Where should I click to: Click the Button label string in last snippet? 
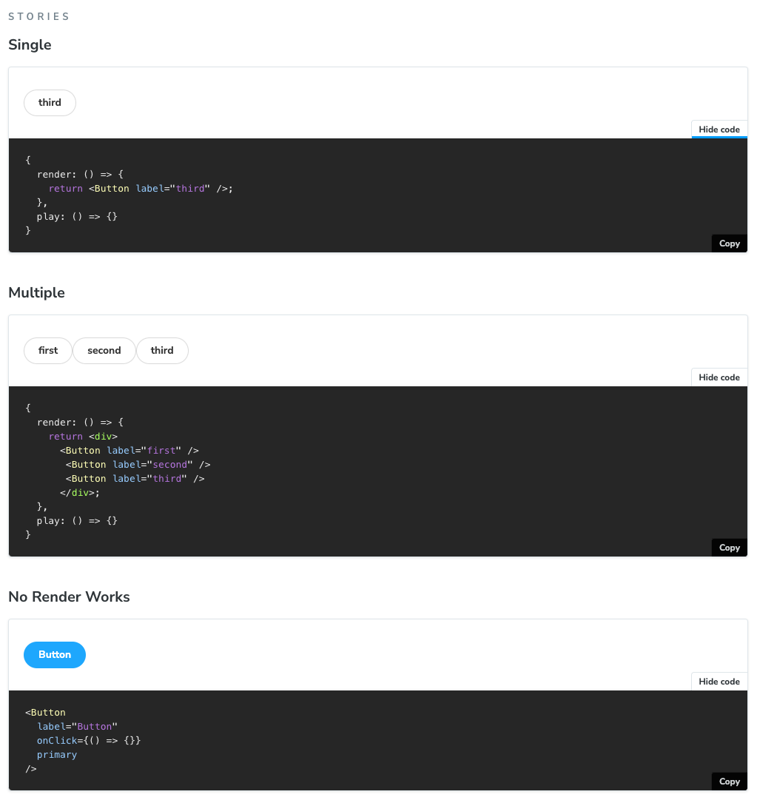(x=95, y=726)
